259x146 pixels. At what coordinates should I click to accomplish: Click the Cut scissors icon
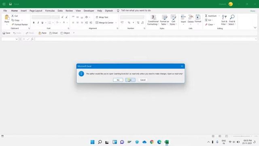13,16
